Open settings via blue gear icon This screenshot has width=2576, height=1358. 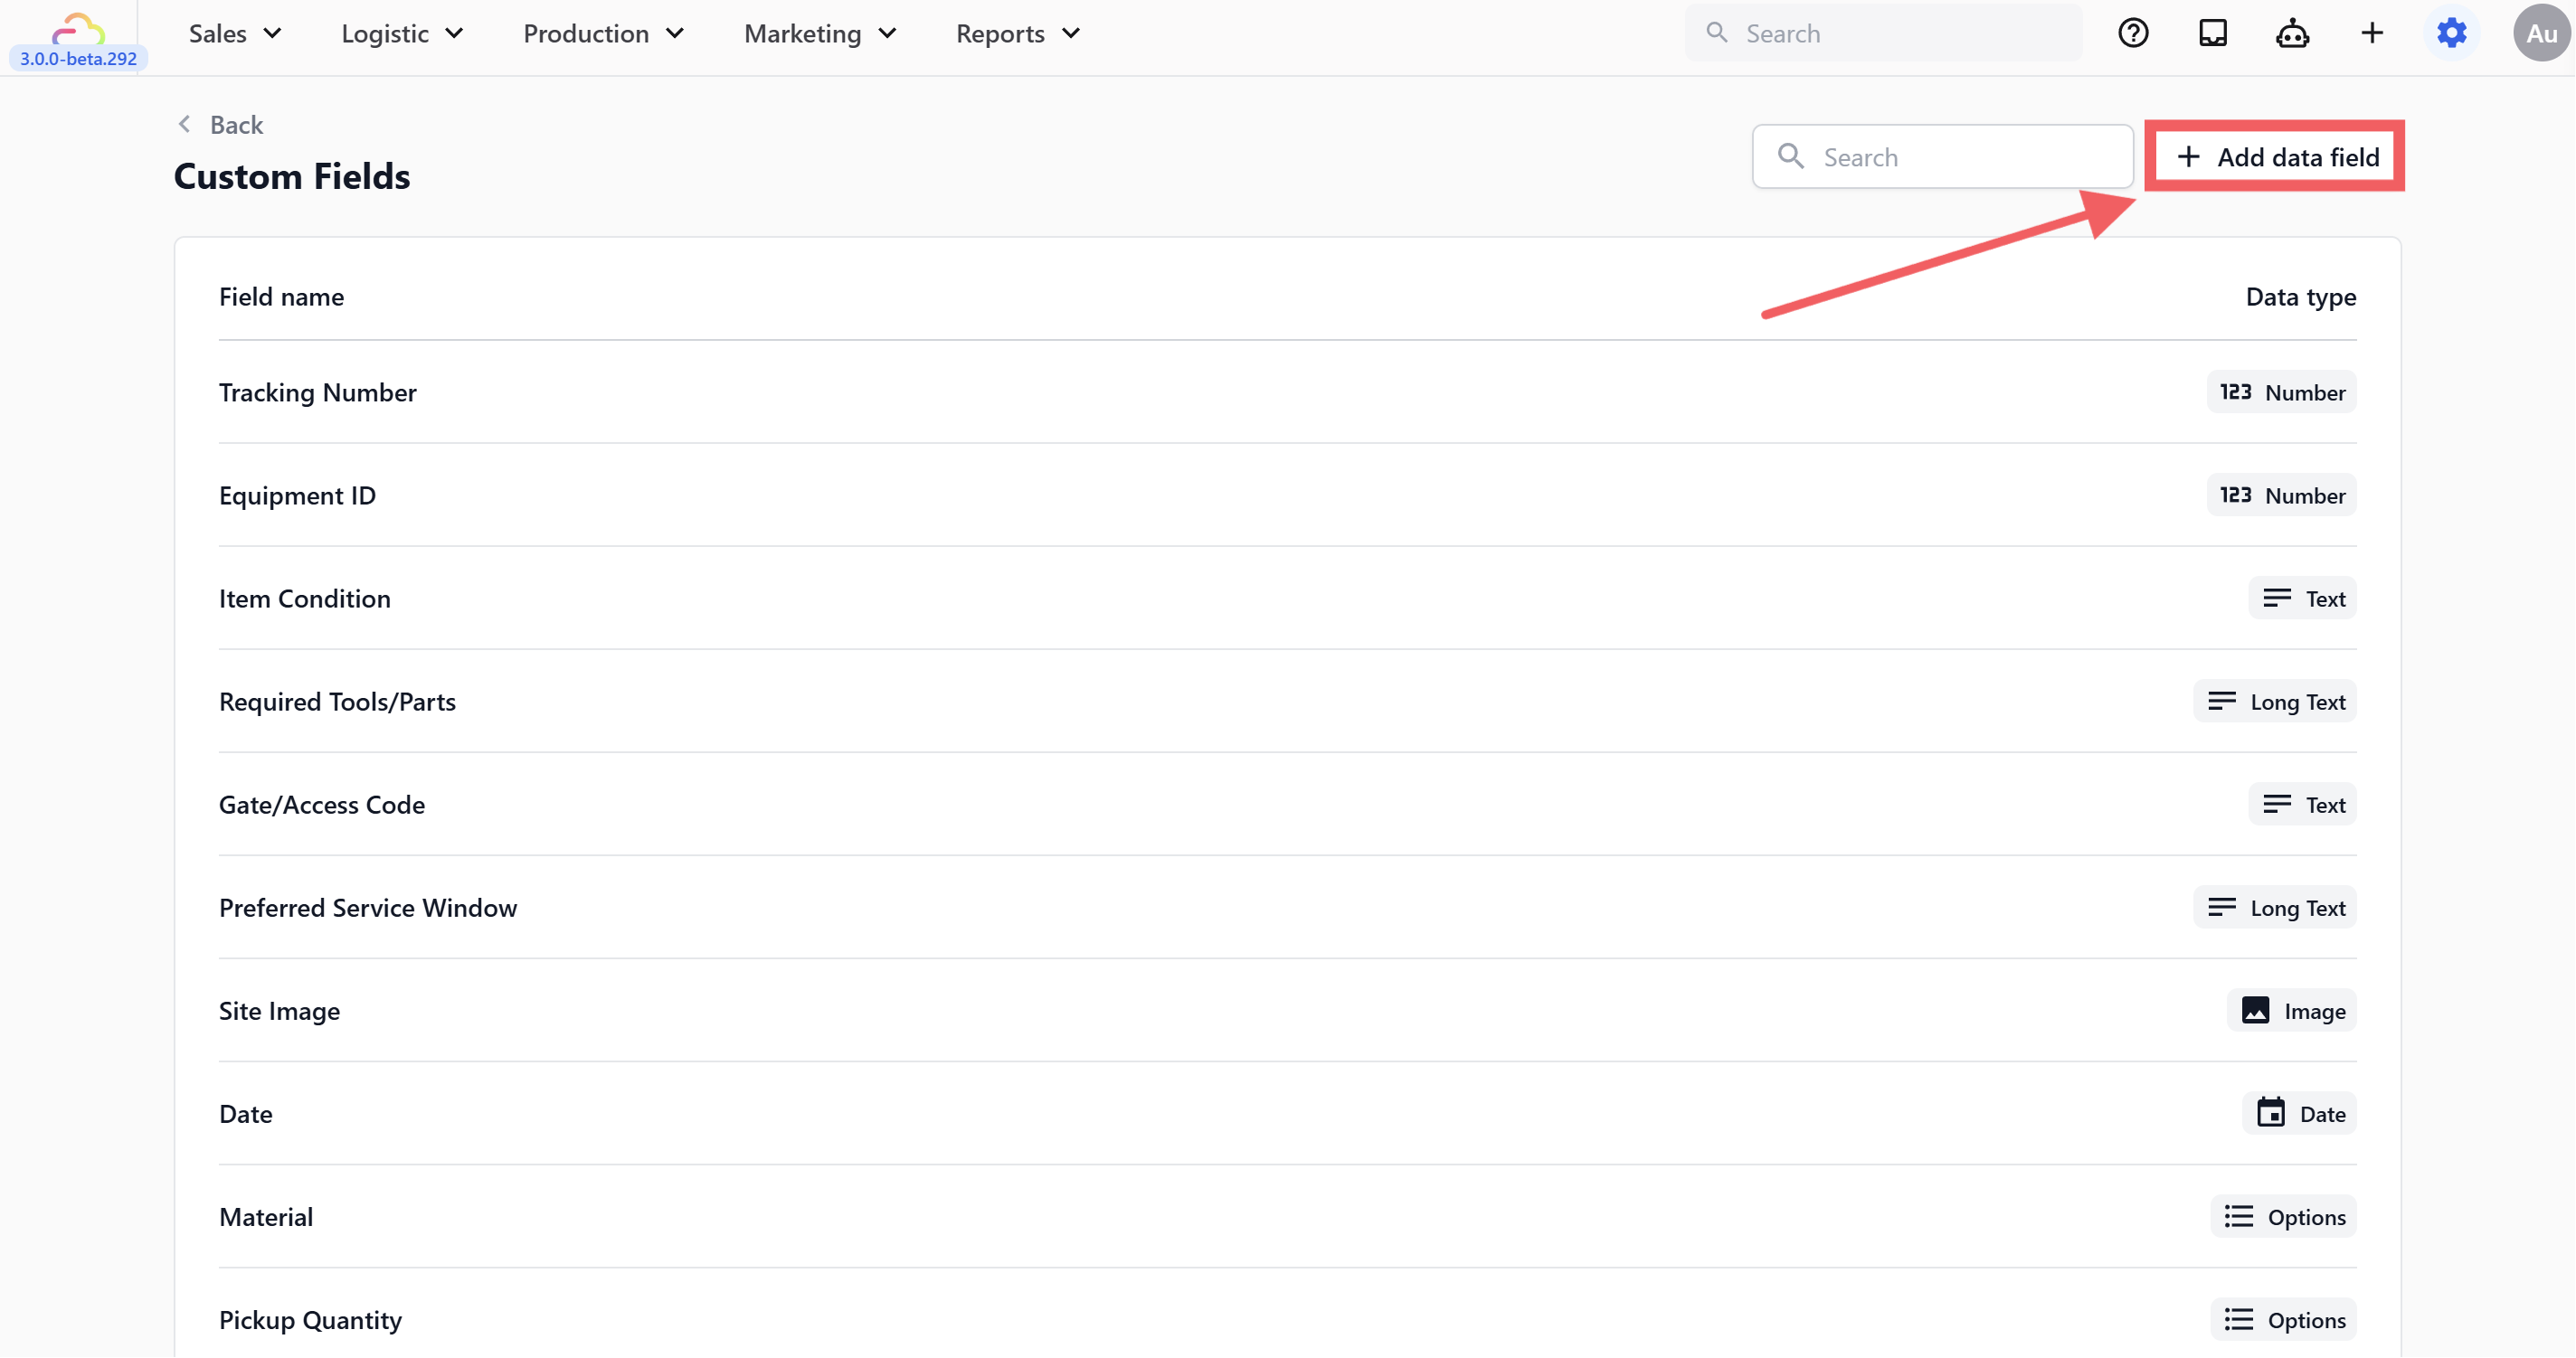coord(2451,34)
